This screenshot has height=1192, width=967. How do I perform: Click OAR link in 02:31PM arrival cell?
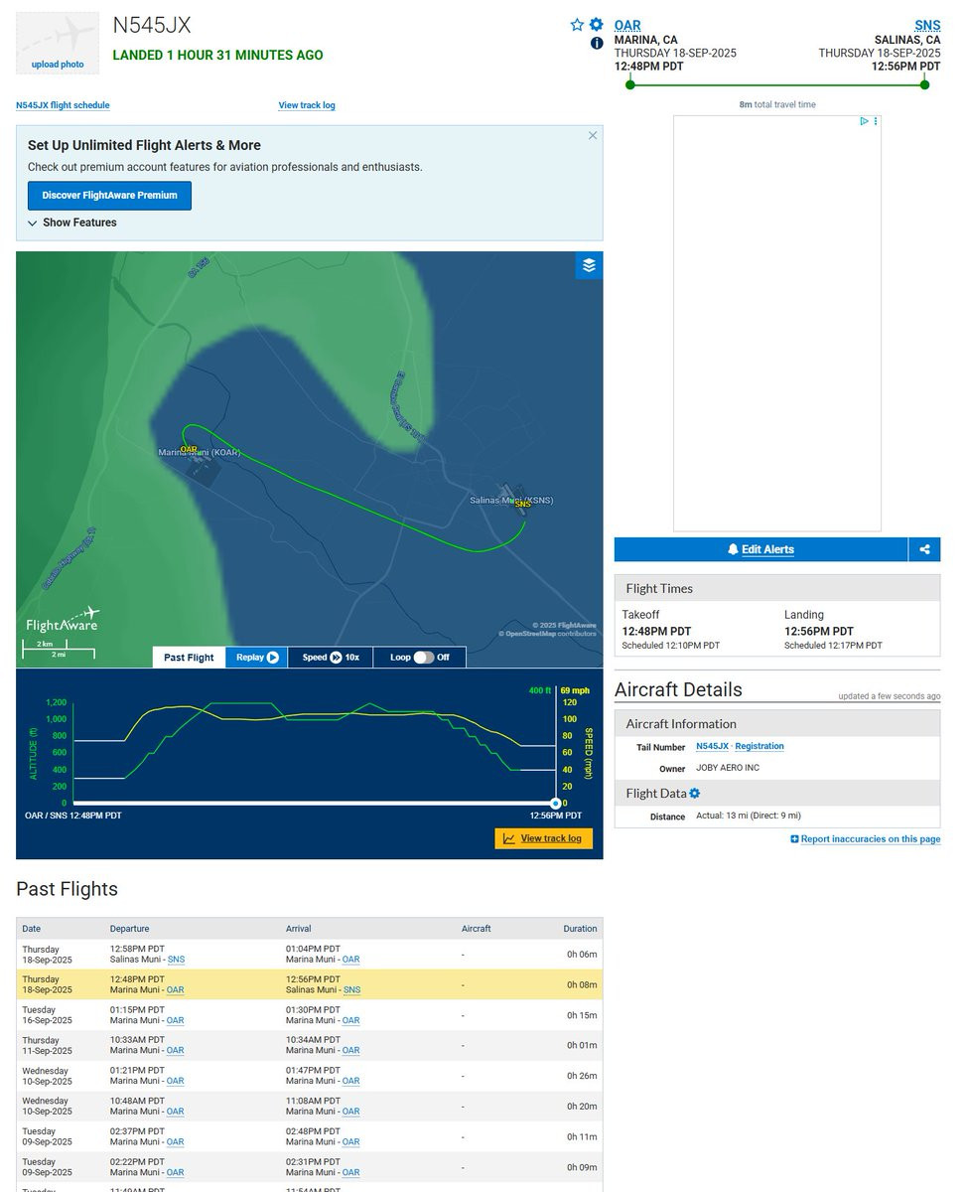coord(350,1172)
